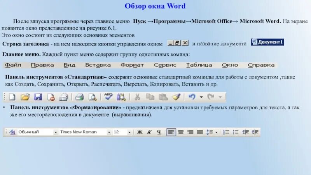Click the Styles and Formatting AA icon
Viewport: 311px width, 175px height.
12,132
